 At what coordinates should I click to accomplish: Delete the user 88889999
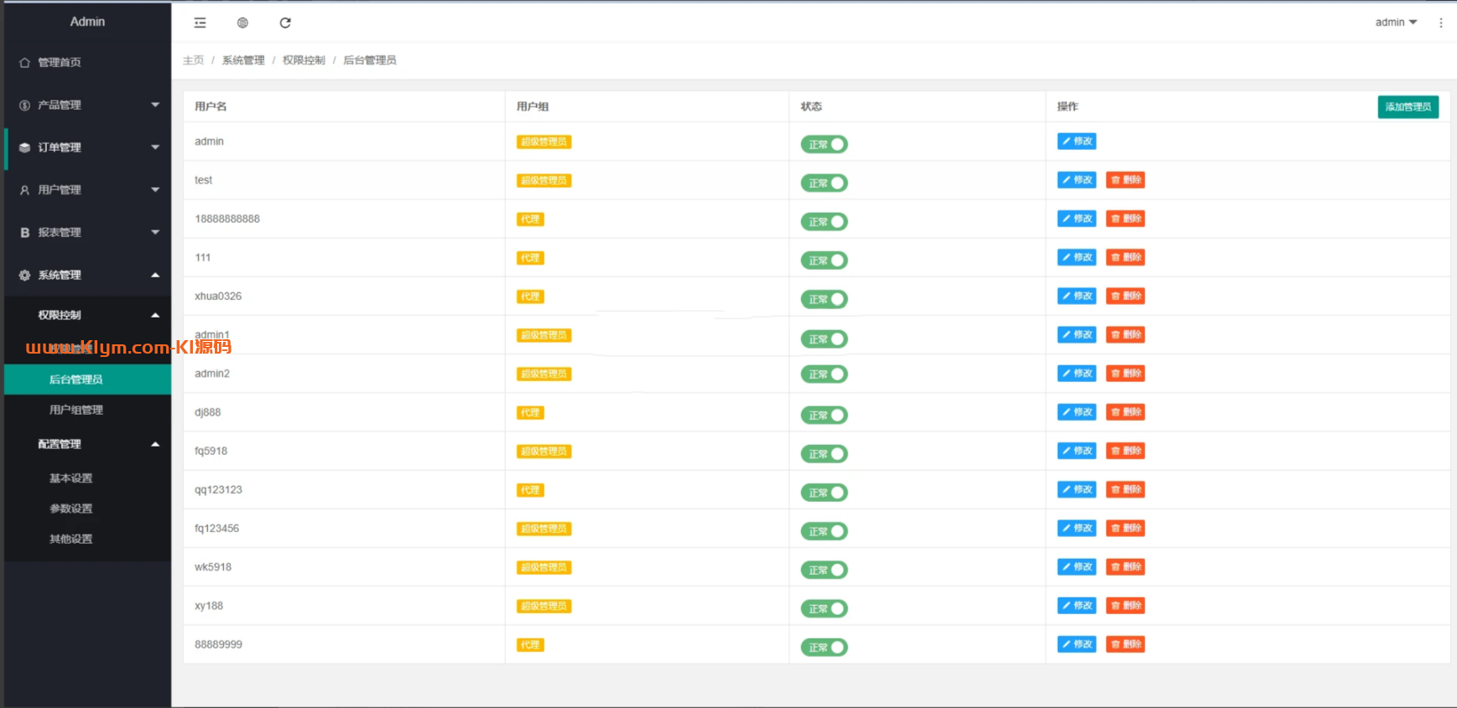pos(1125,644)
